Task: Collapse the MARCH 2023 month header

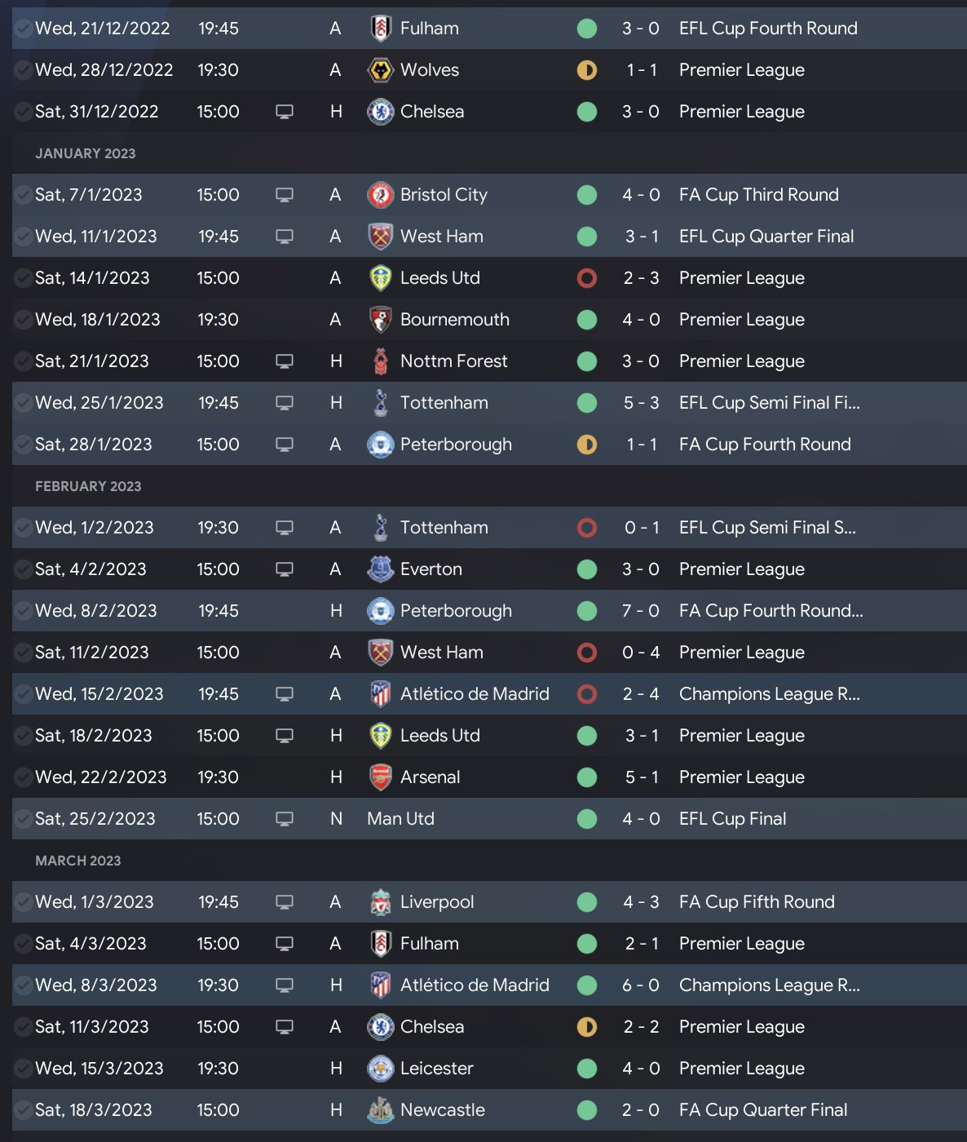Action: point(78,861)
